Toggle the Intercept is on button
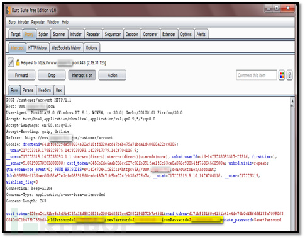 (x=82, y=75)
